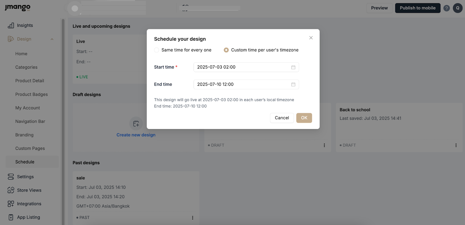Open options menu for Back to school

coord(456,145)
